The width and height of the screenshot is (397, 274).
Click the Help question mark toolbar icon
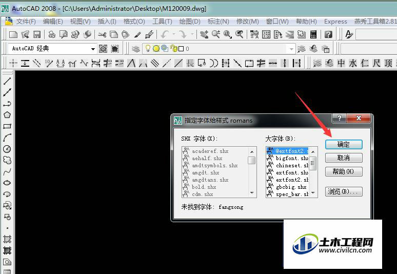(328, 34)
